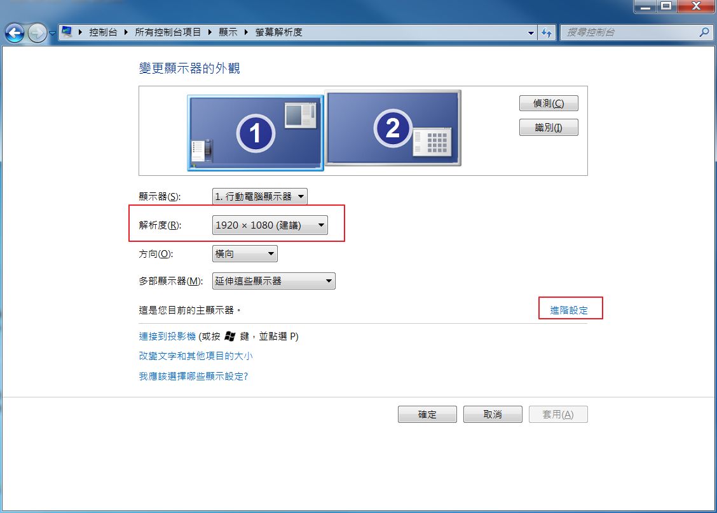Viewport: 717px width, 513px height.
Task: Click the heading 變更顯示器的外觀
Action: [x=189, y=68]
